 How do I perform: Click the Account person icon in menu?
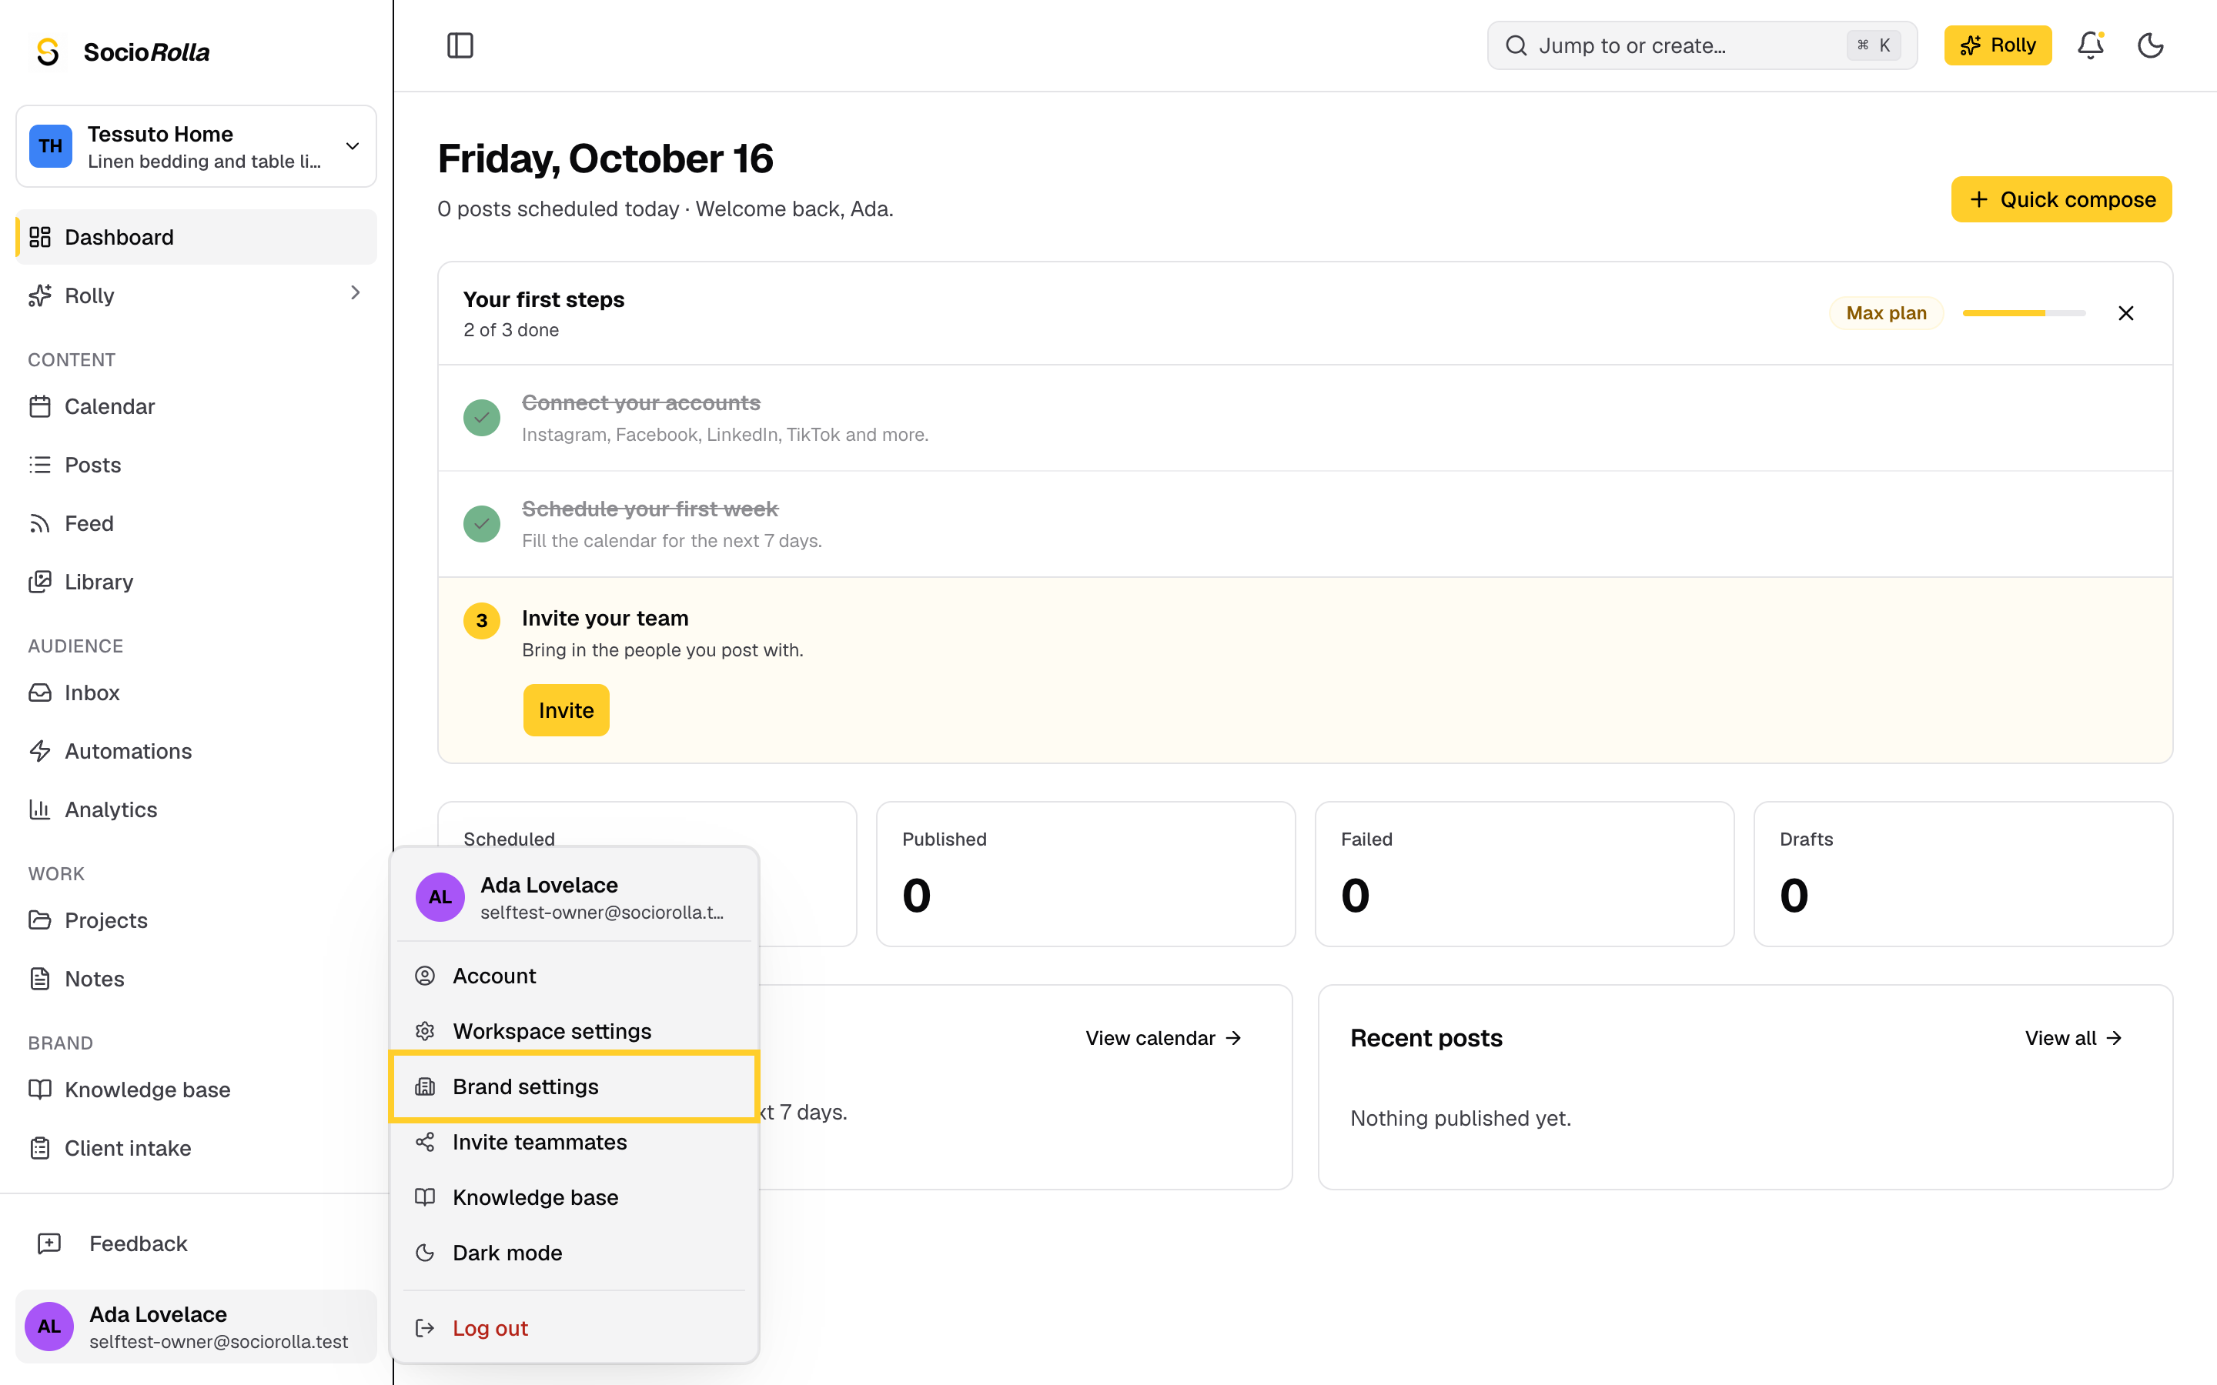pyautogui.click(x=425, y=976)
